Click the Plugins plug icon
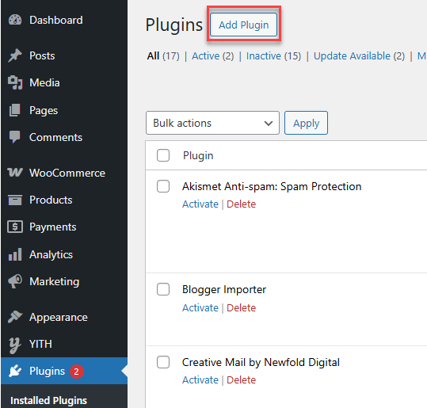 pos(15,371)
